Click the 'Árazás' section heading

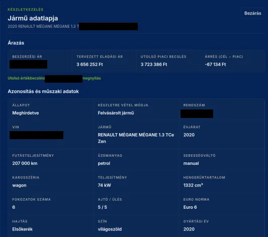coord(16,43)
